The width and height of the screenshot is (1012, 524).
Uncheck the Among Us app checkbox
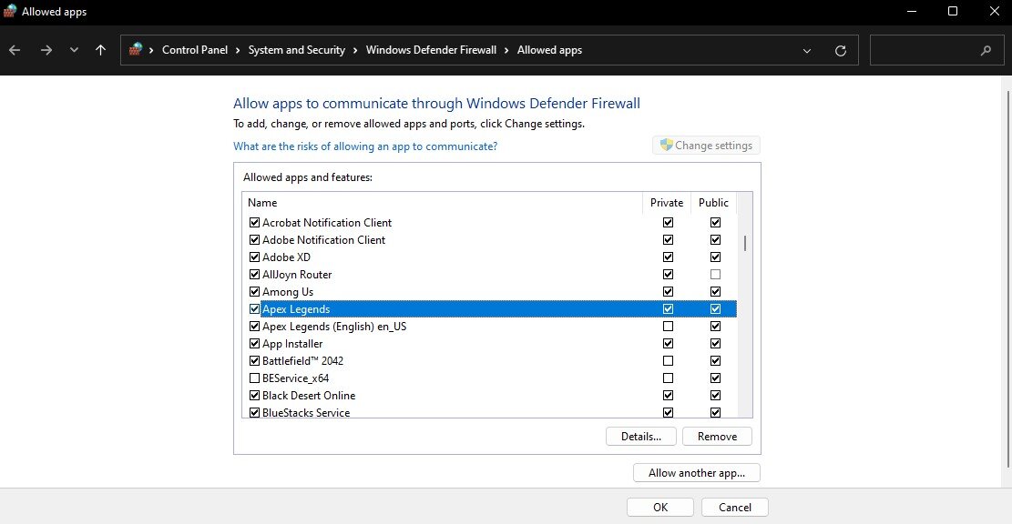254,292
